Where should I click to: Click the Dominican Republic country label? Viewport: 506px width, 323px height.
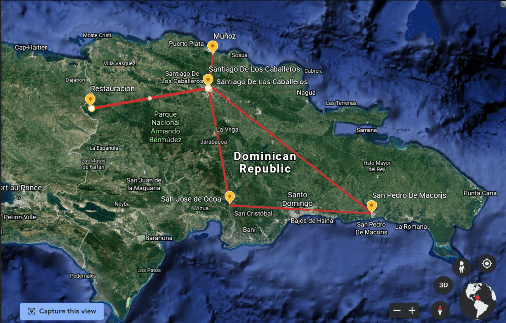265,162
